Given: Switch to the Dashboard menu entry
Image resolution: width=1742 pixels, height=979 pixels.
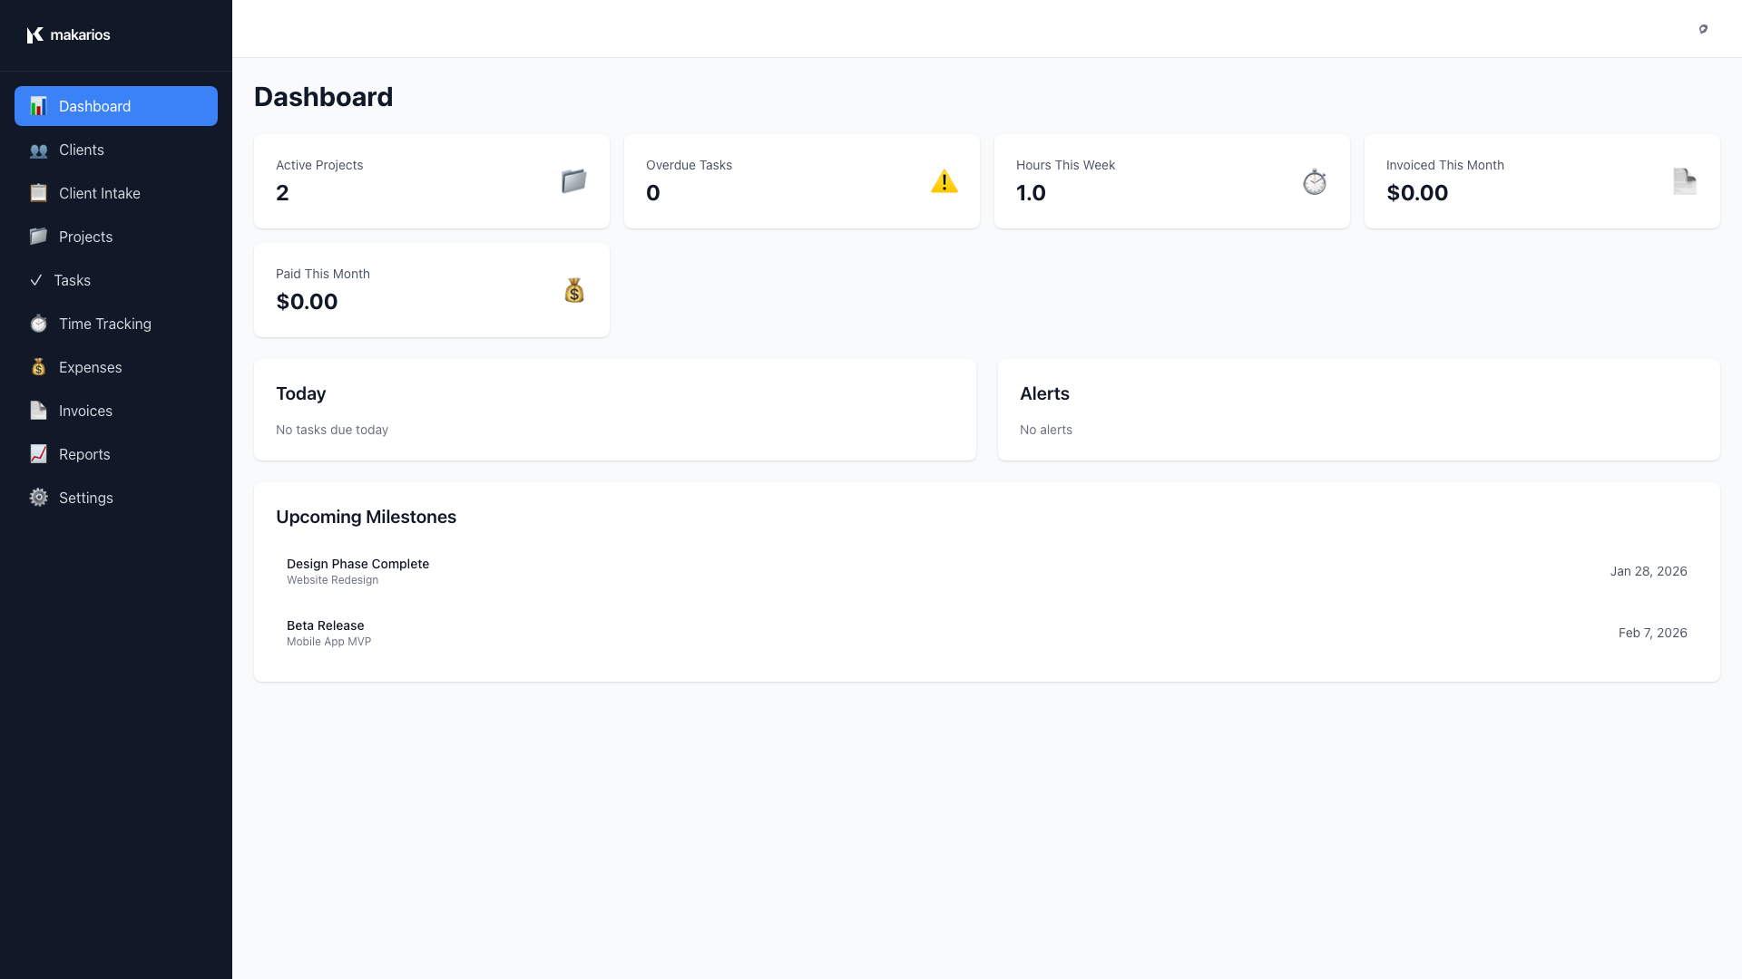Looking at the screenshot, I should (x=94, y=106).
